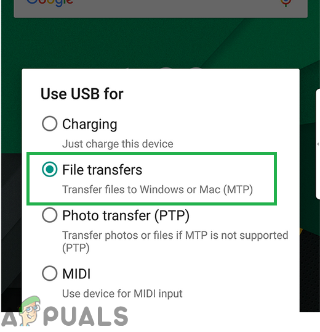Tap the Google logo in search widget
This screenshot has height=332, width=320.
tap(50, 2)
